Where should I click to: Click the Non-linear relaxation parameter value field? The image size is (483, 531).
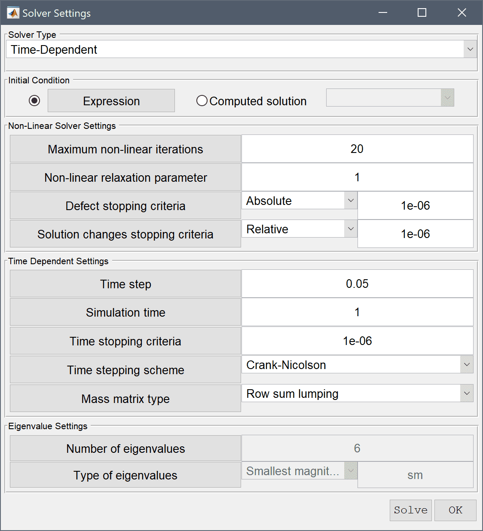(x=358, y=177)
